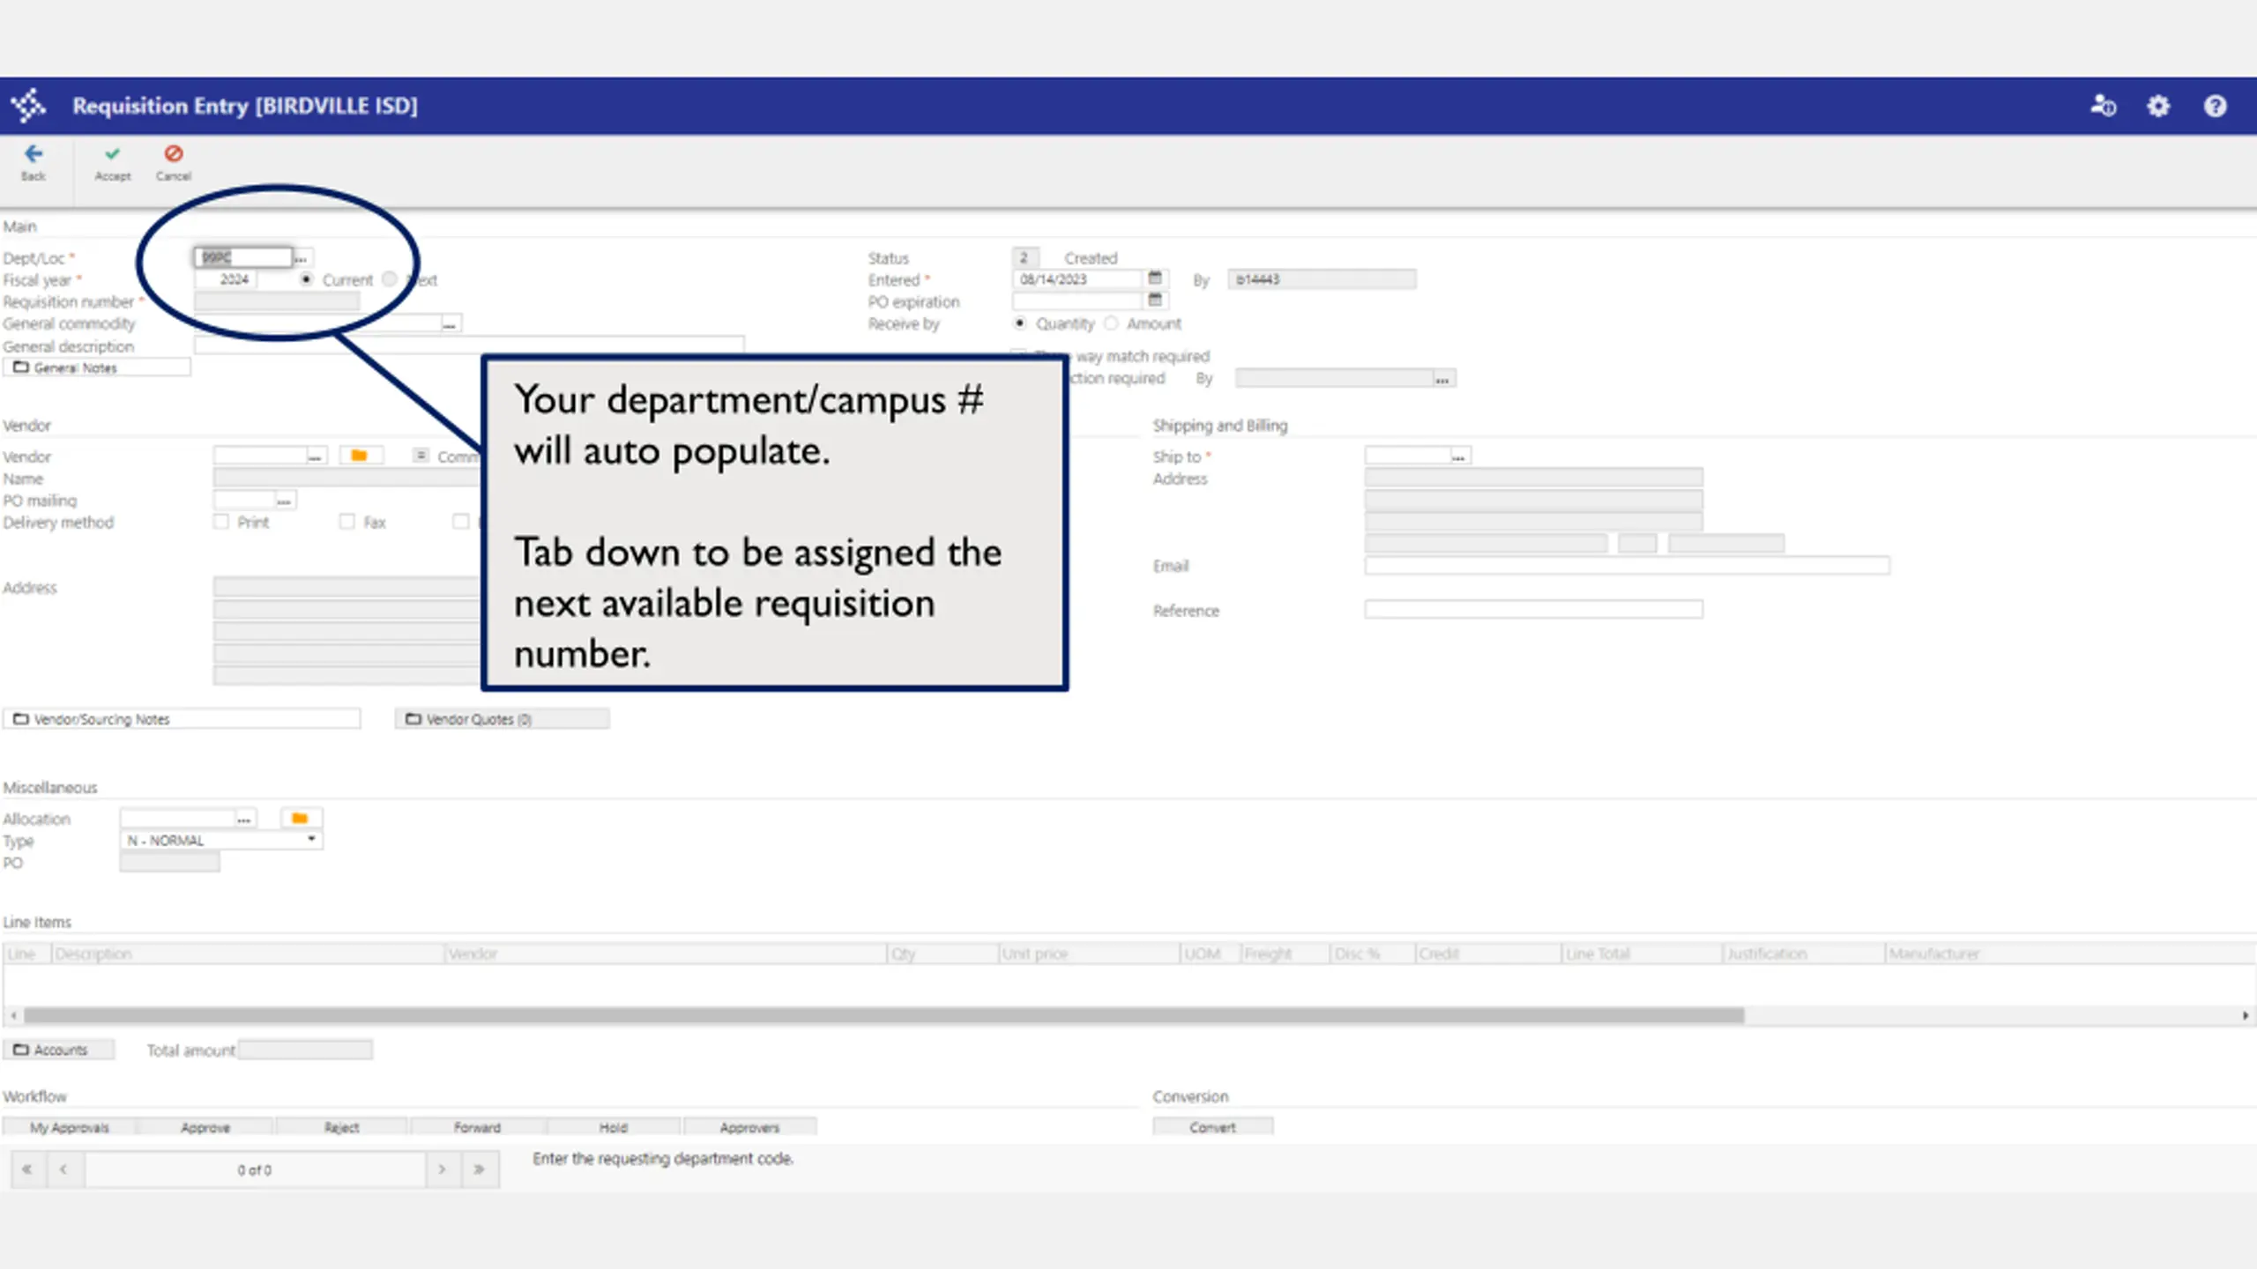
Task: Go to last record navigation arrow
Action: [480, 1169]
